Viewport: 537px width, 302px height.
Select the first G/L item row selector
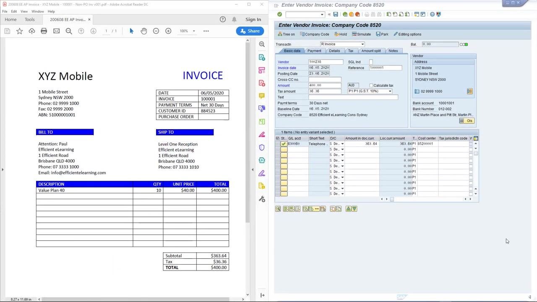278,144
